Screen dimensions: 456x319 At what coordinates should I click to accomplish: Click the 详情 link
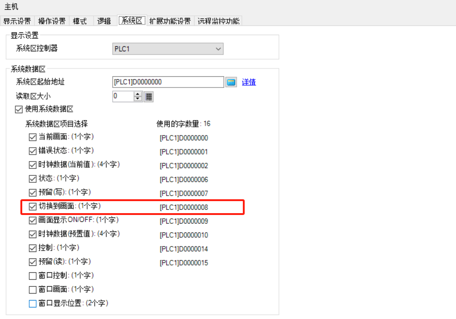tap(249, 82)
